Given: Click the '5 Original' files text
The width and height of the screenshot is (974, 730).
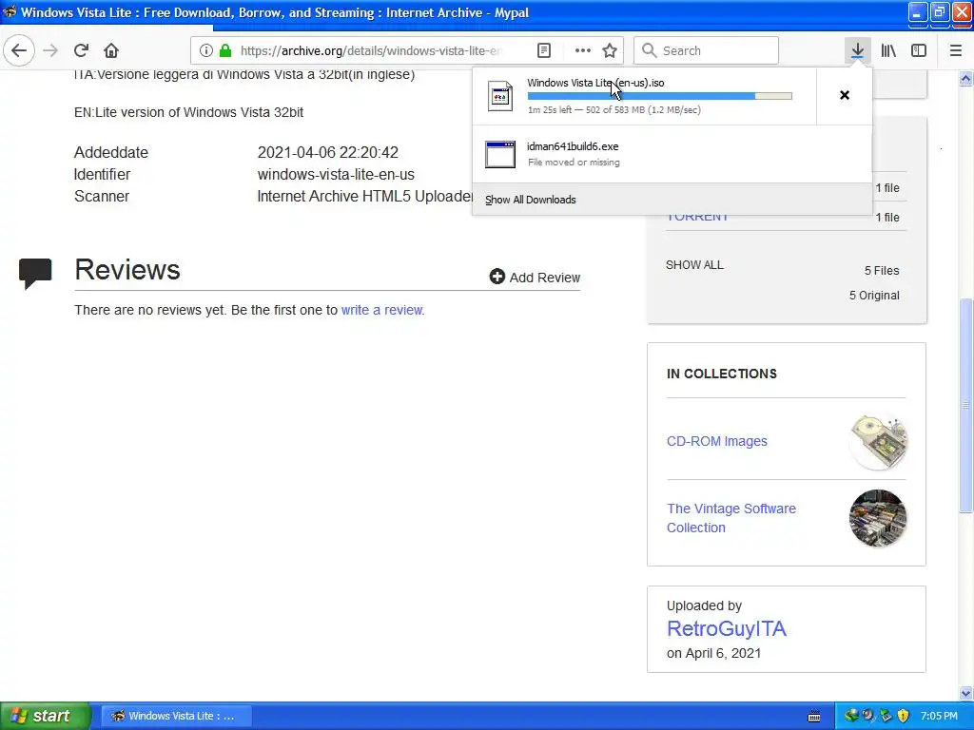Looking at the screenshot, I should click(x=874, y=296).
